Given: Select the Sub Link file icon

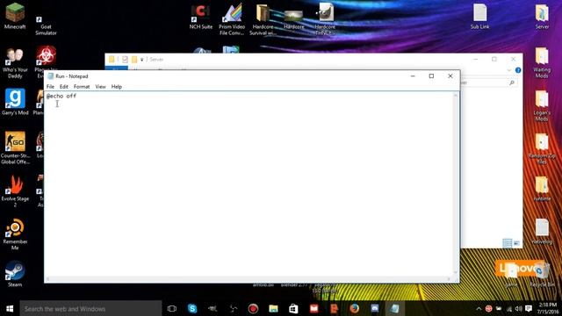Looking at the screenshot, I should click(479, 16).
